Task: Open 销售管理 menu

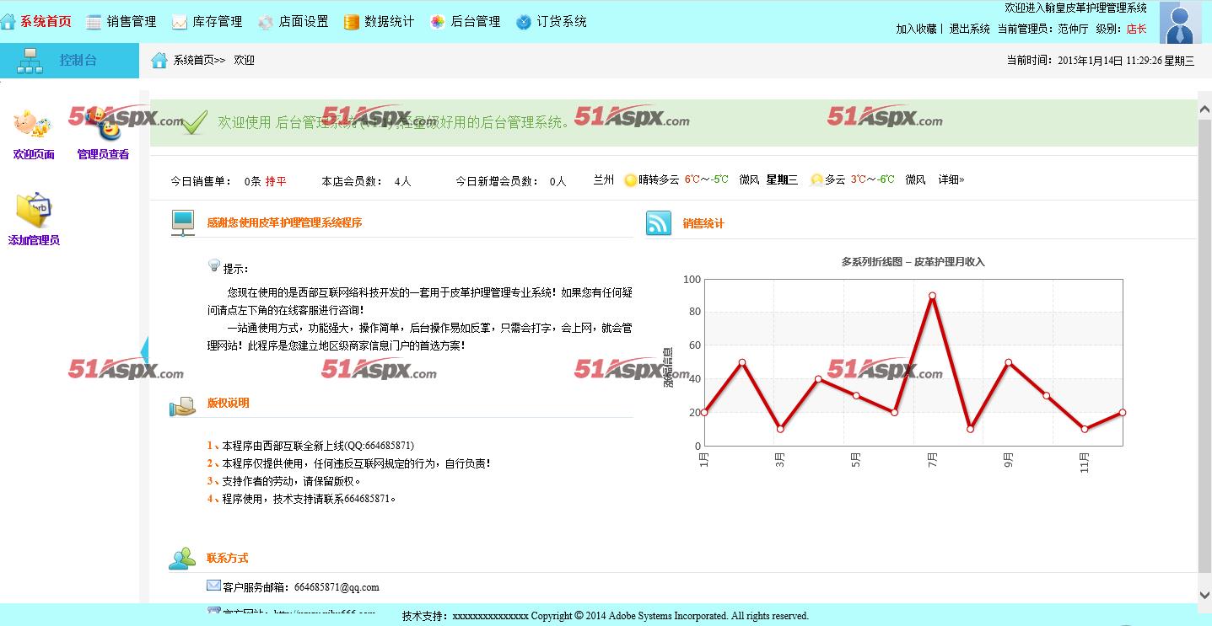Action: click(x=132, y=22)
